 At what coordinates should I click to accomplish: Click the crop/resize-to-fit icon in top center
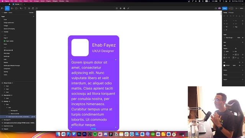[x=117, y=8]
